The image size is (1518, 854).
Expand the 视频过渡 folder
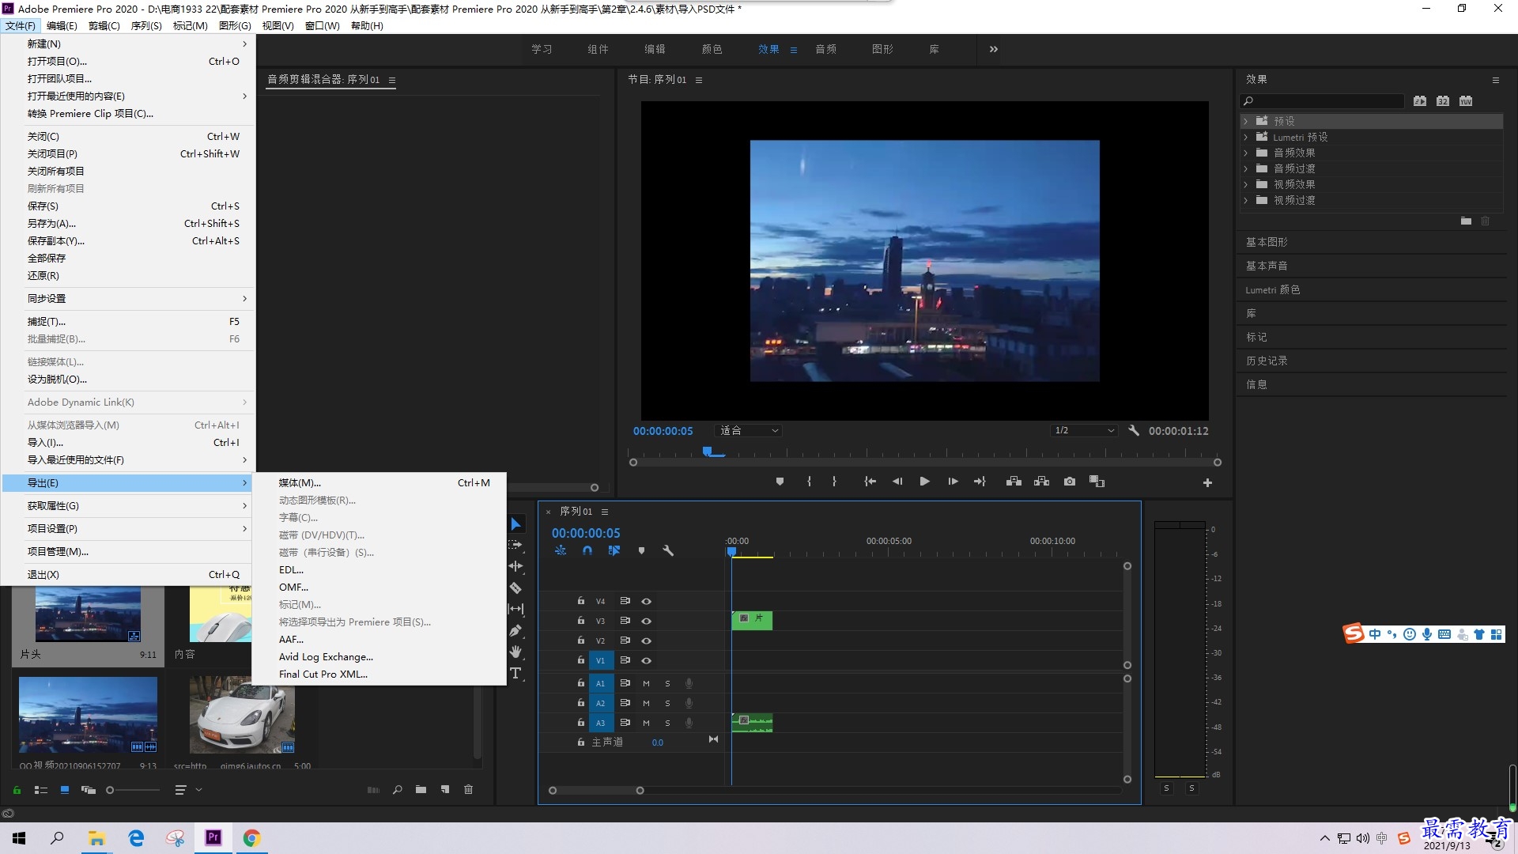tap(1246, 200)
